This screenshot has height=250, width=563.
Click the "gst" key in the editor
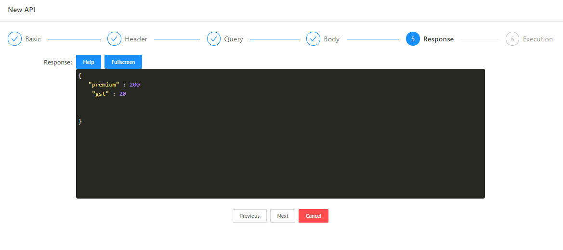point(100,94)
